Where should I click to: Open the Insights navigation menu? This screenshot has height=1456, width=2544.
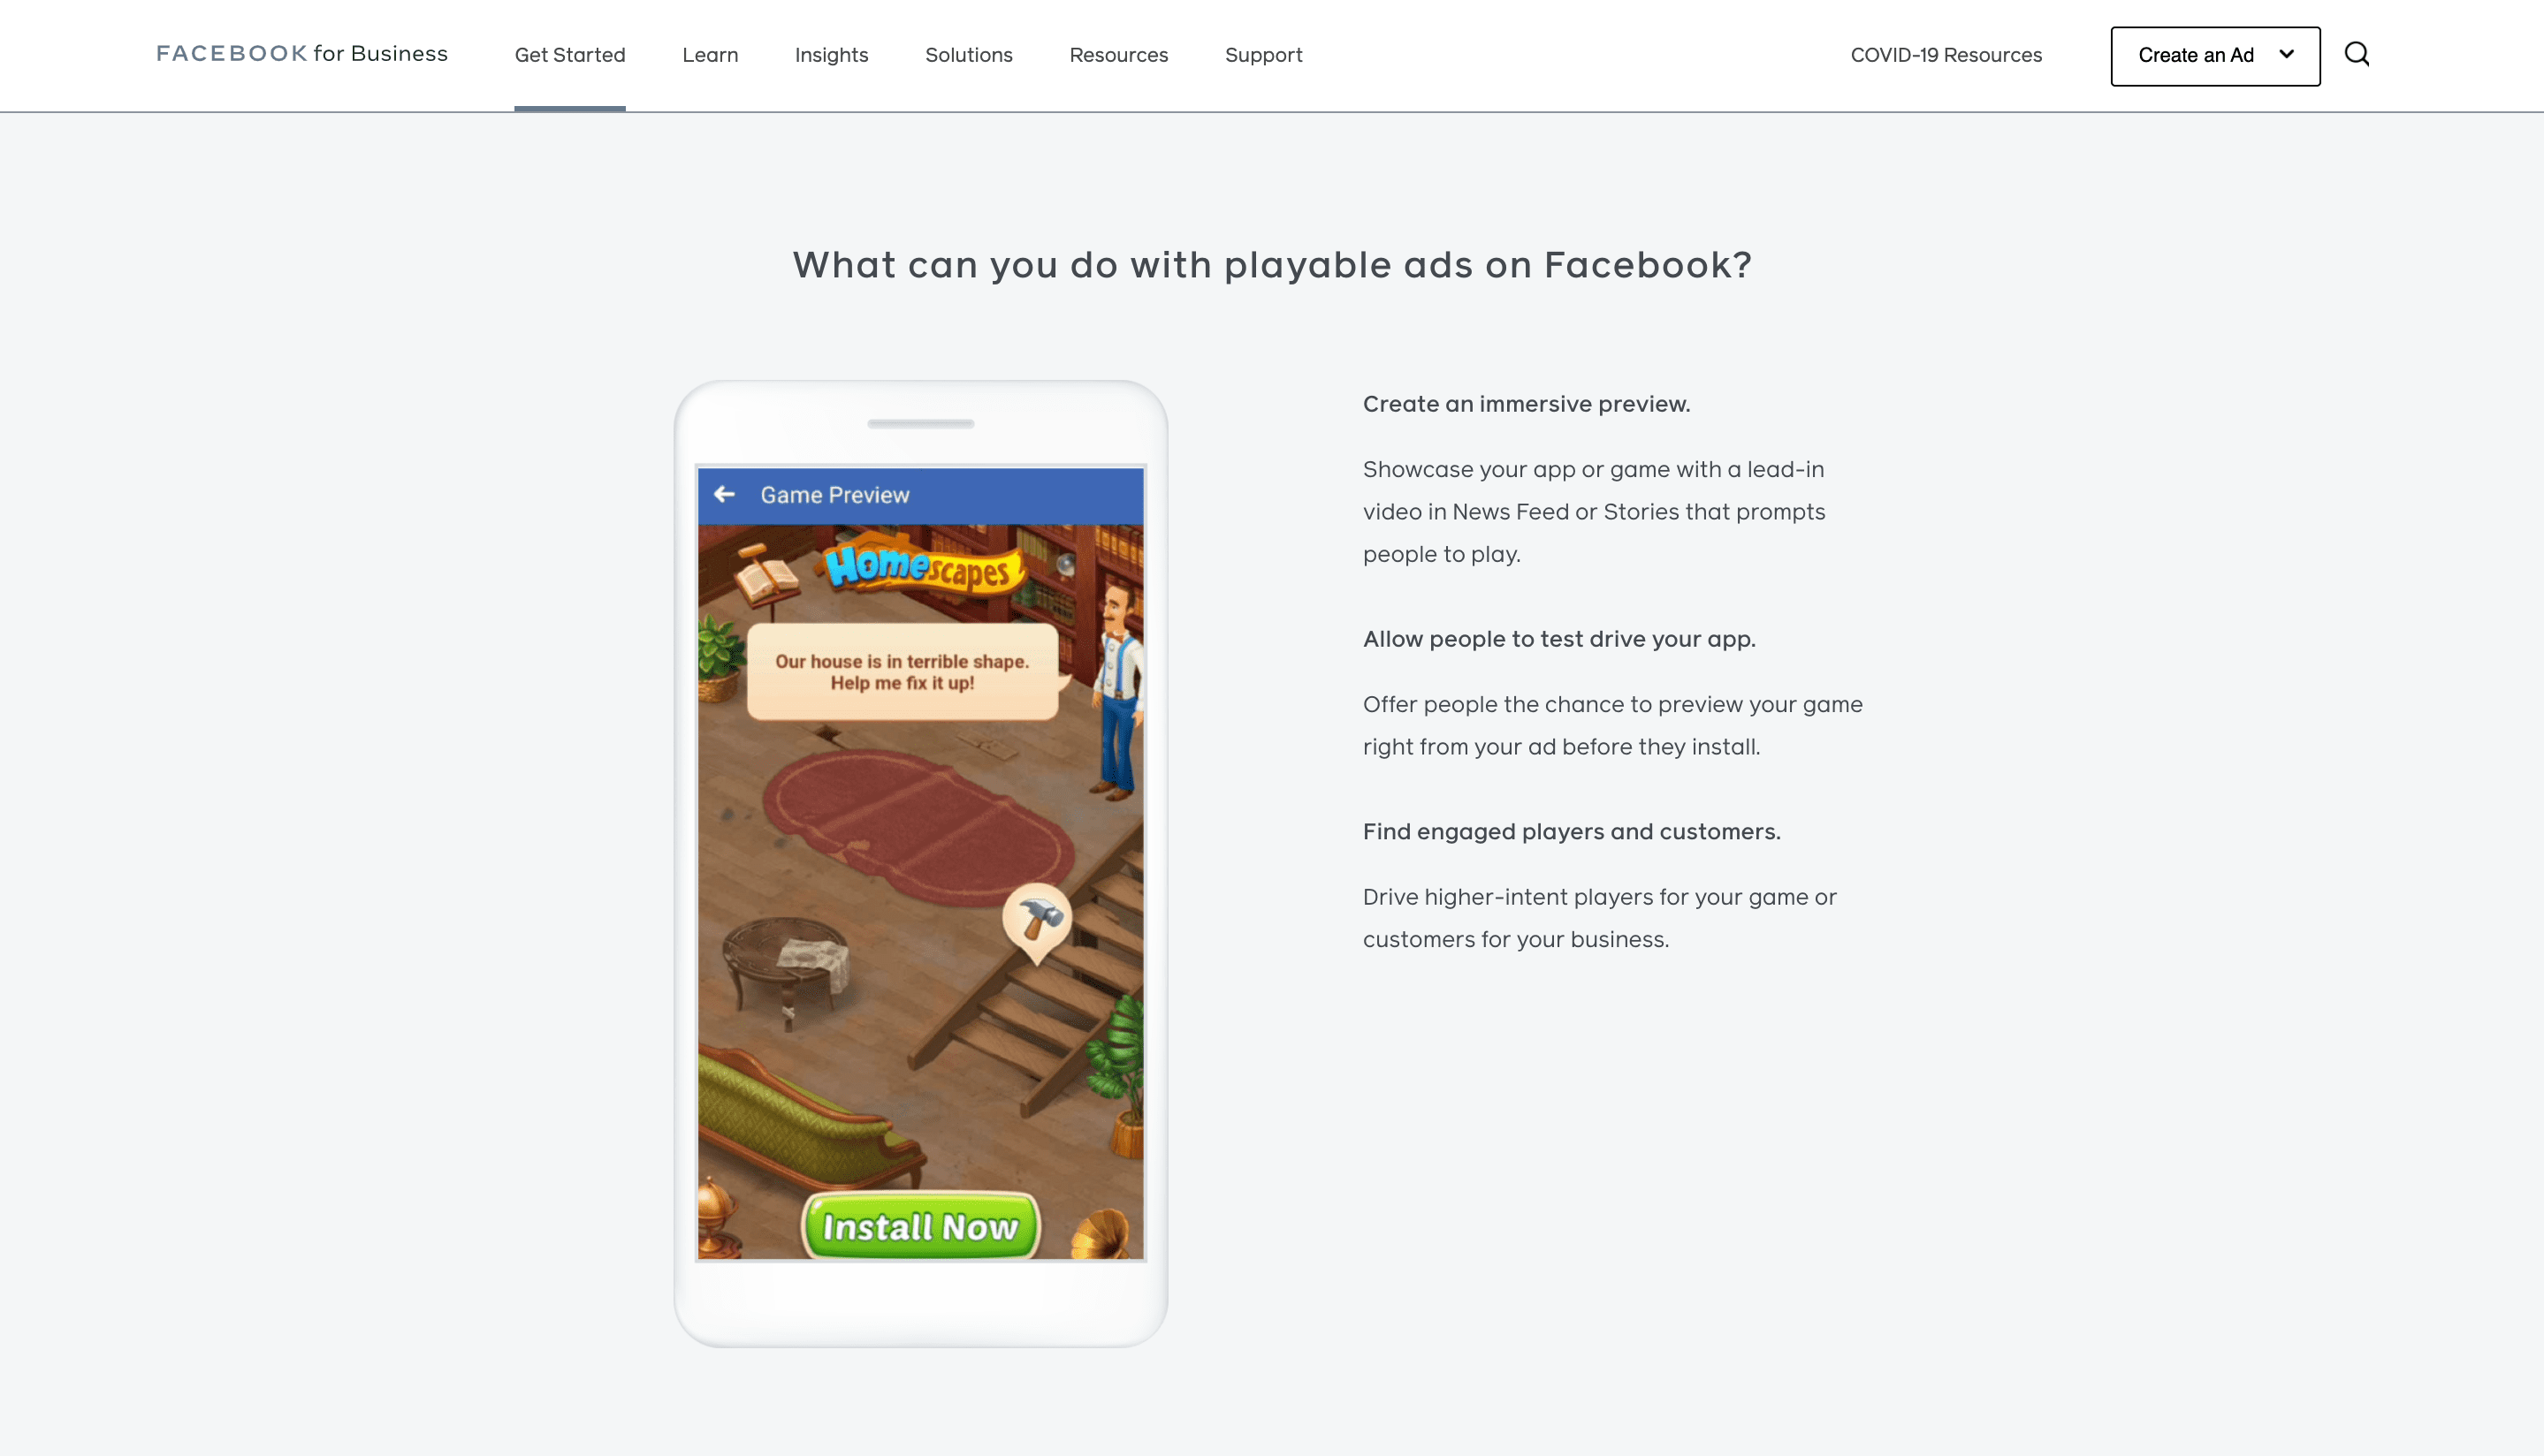tap(830, 54)
